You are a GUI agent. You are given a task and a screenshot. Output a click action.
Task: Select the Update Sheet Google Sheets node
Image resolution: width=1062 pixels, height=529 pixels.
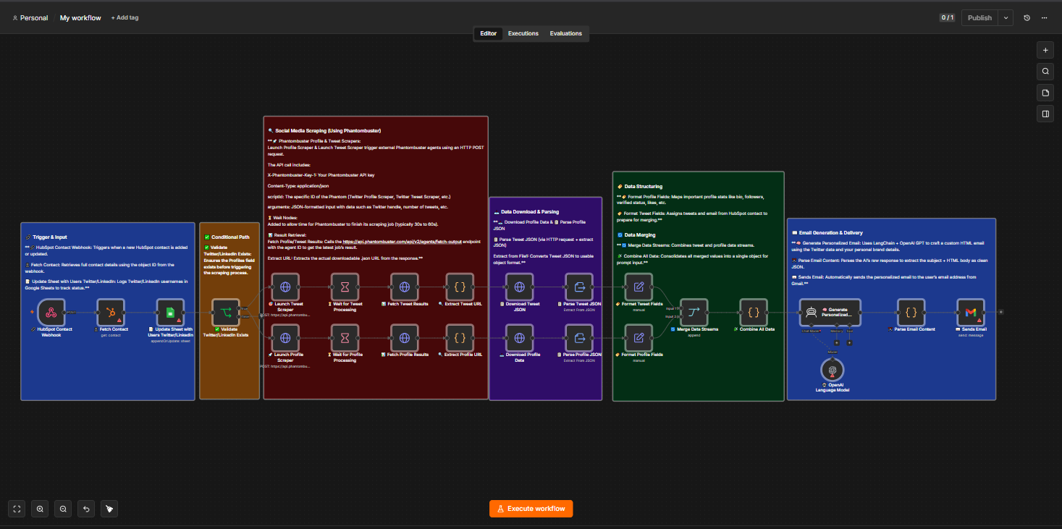click(171, 313)
